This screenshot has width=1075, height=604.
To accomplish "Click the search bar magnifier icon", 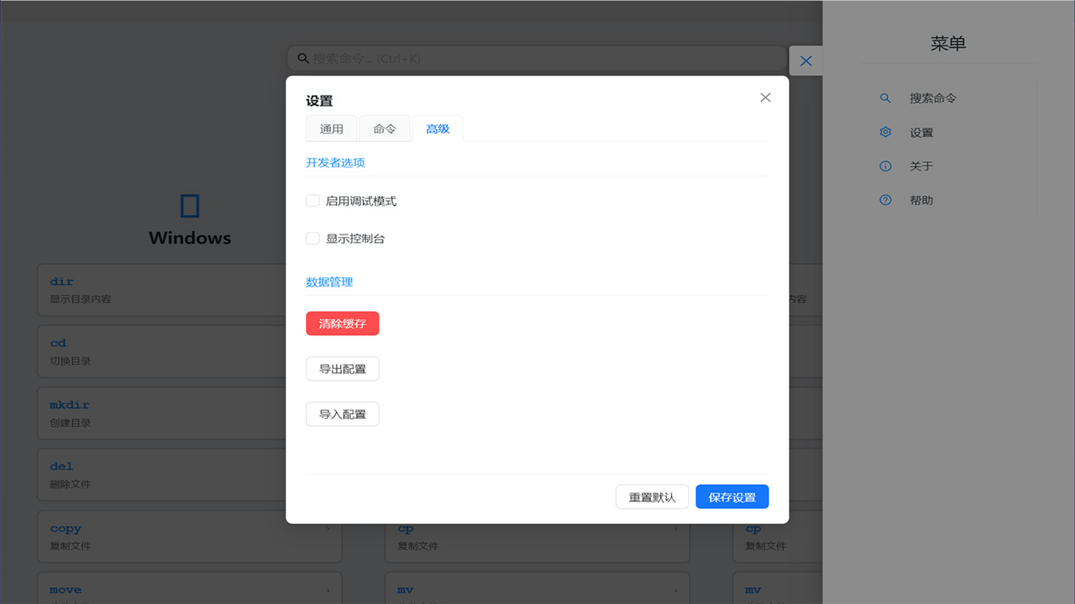I will (x=303, y=58).
